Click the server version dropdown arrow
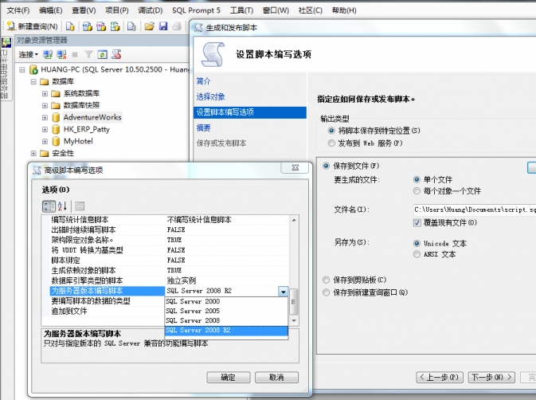The image size is (536, 400). [x=283, y=292]
